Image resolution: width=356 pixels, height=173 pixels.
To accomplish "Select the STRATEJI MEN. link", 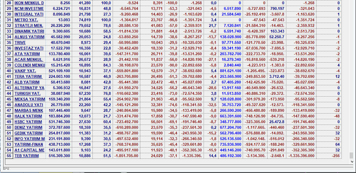I will pos(29,25).
